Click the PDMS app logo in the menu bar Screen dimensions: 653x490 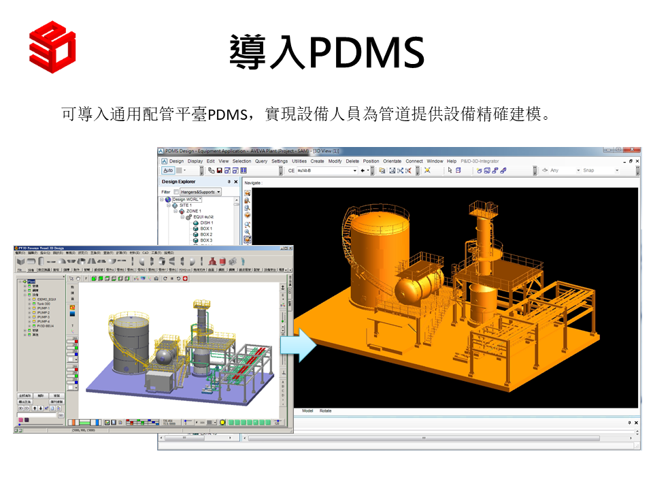point(164,161)
